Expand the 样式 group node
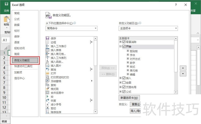 pos(128,66)
